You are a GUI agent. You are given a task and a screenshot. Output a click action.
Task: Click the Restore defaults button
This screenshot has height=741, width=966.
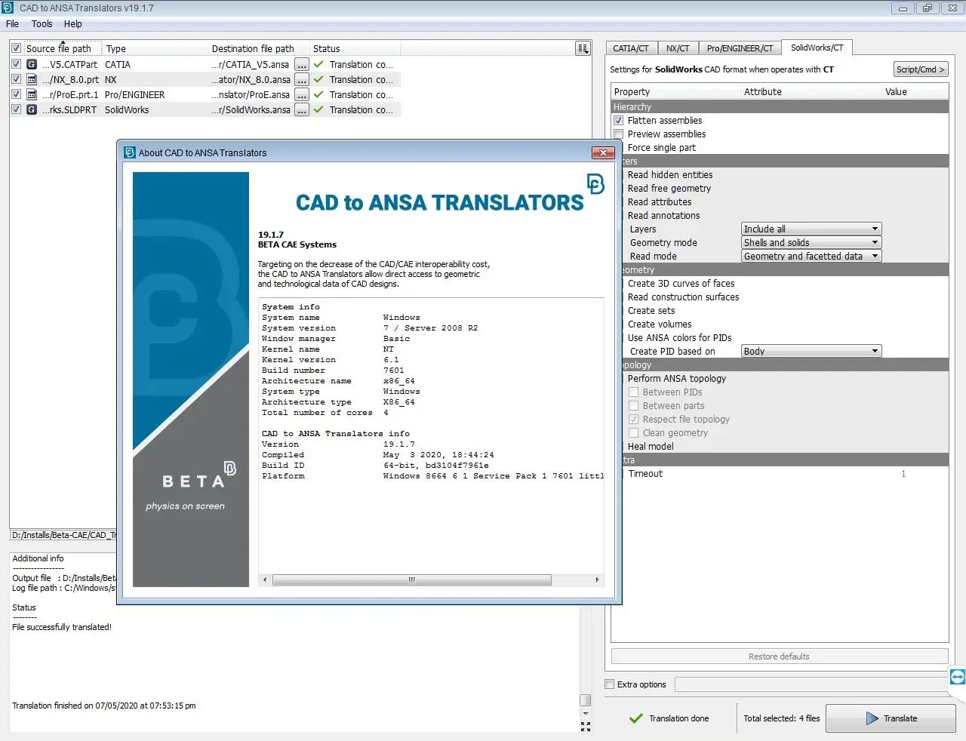[x=779, y=656]
